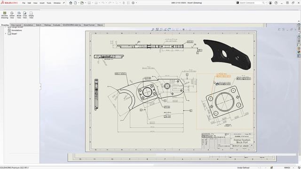Open the View menu
This screenshot has width=301, height=169.
point(35,3)
